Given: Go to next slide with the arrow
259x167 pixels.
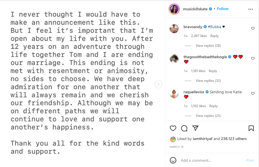Looking at the screenshot, I should 159,84.
